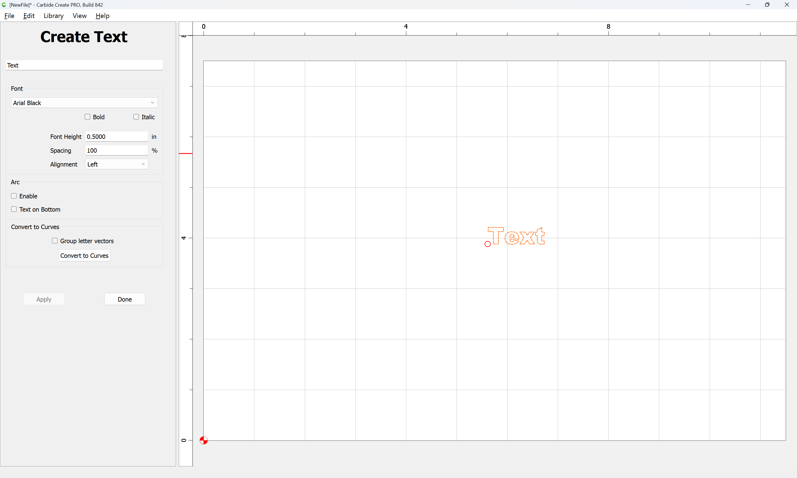Image resolution: width=797 pixels, height=478 pixels.
Task: Enable the Italic checkbox
Action: click(136, 117)
